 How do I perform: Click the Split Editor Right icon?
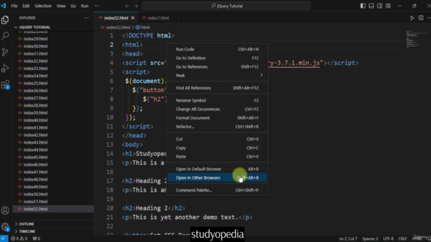[x=421, y=18]
